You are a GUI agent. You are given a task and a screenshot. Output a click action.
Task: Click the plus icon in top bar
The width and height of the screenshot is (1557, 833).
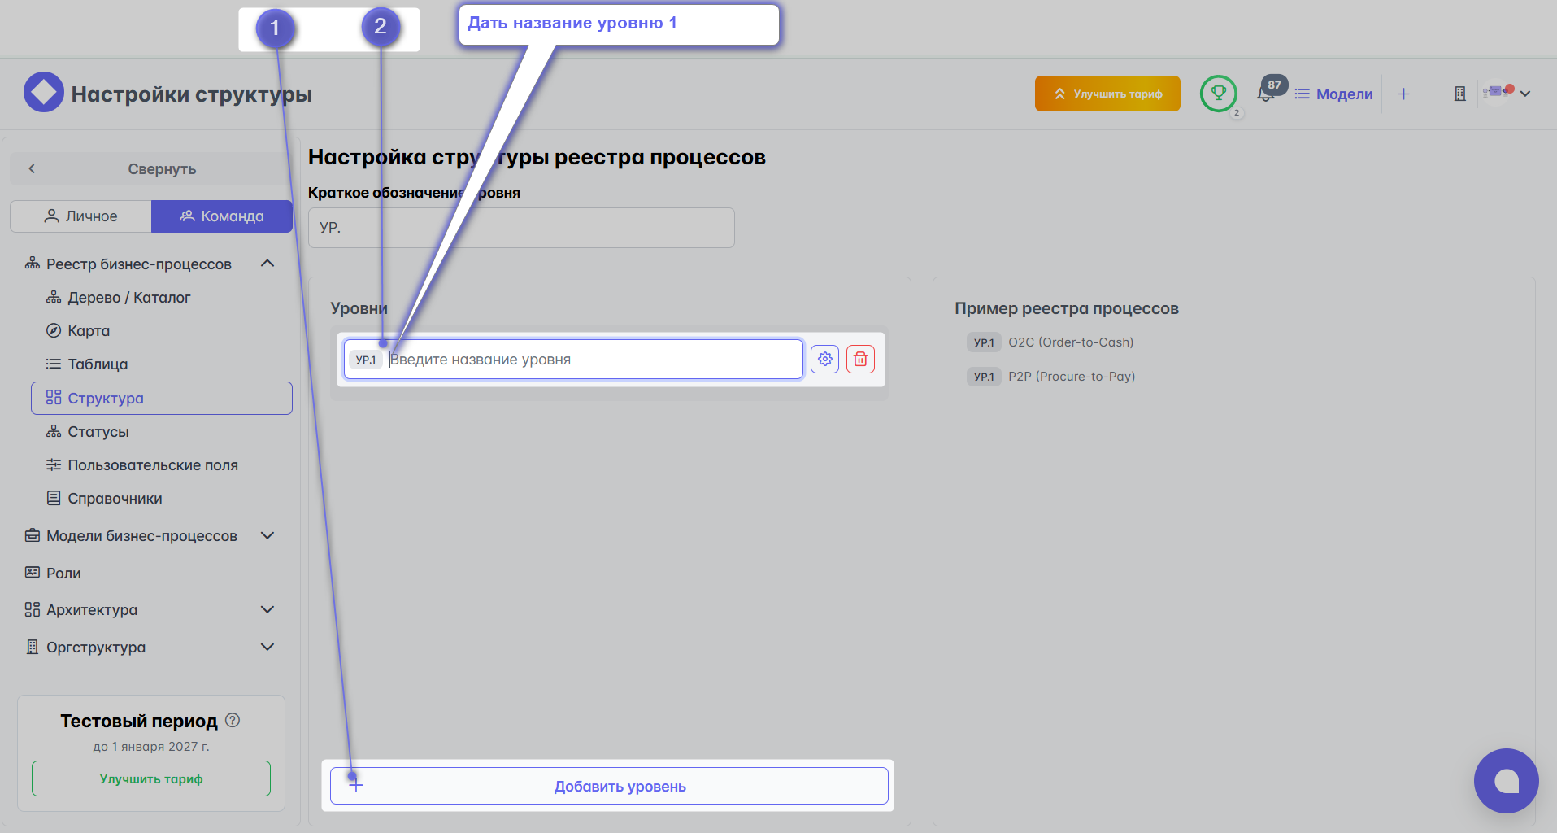(1404, 94)
